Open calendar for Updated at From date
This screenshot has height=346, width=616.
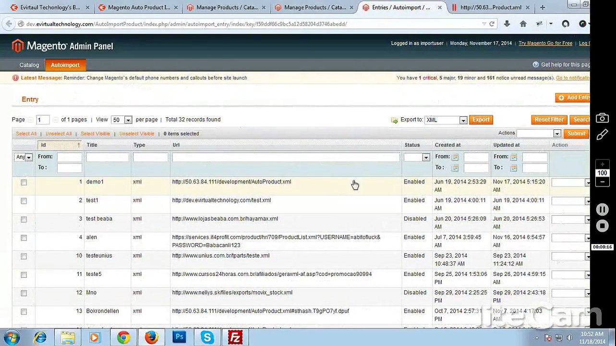513,157
